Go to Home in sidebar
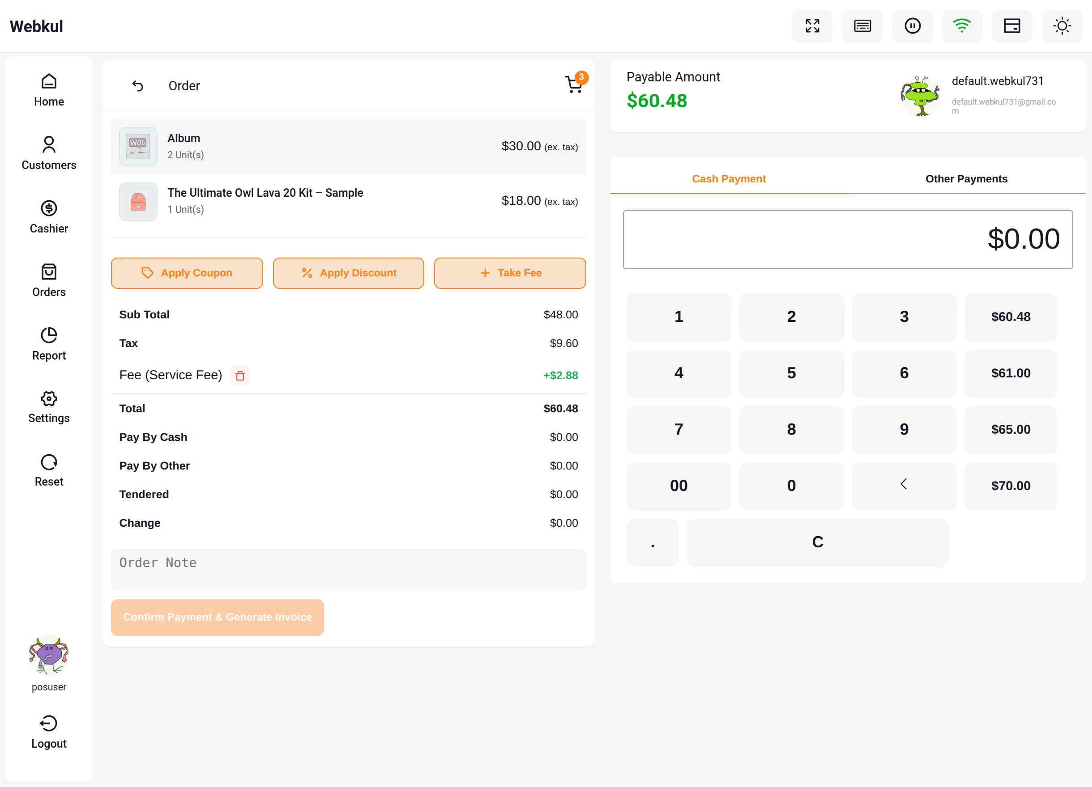This screenshot has width=1092, height=787. (49, 90)
